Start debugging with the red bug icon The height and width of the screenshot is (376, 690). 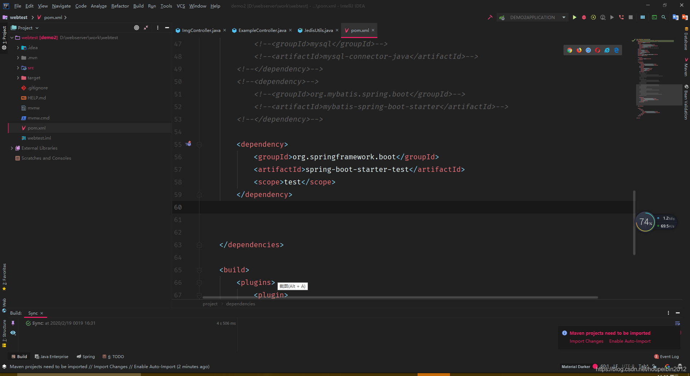point(584,17)
